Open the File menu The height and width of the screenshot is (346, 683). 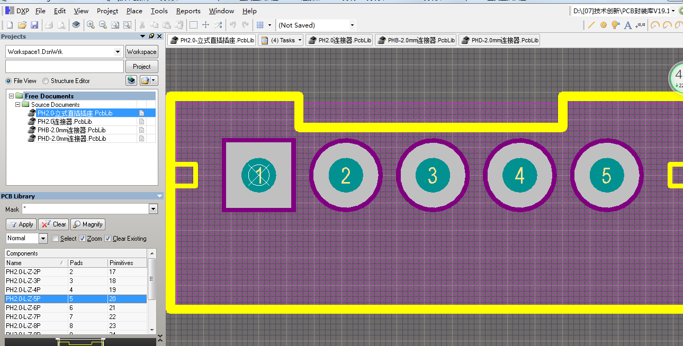point(40,11)
